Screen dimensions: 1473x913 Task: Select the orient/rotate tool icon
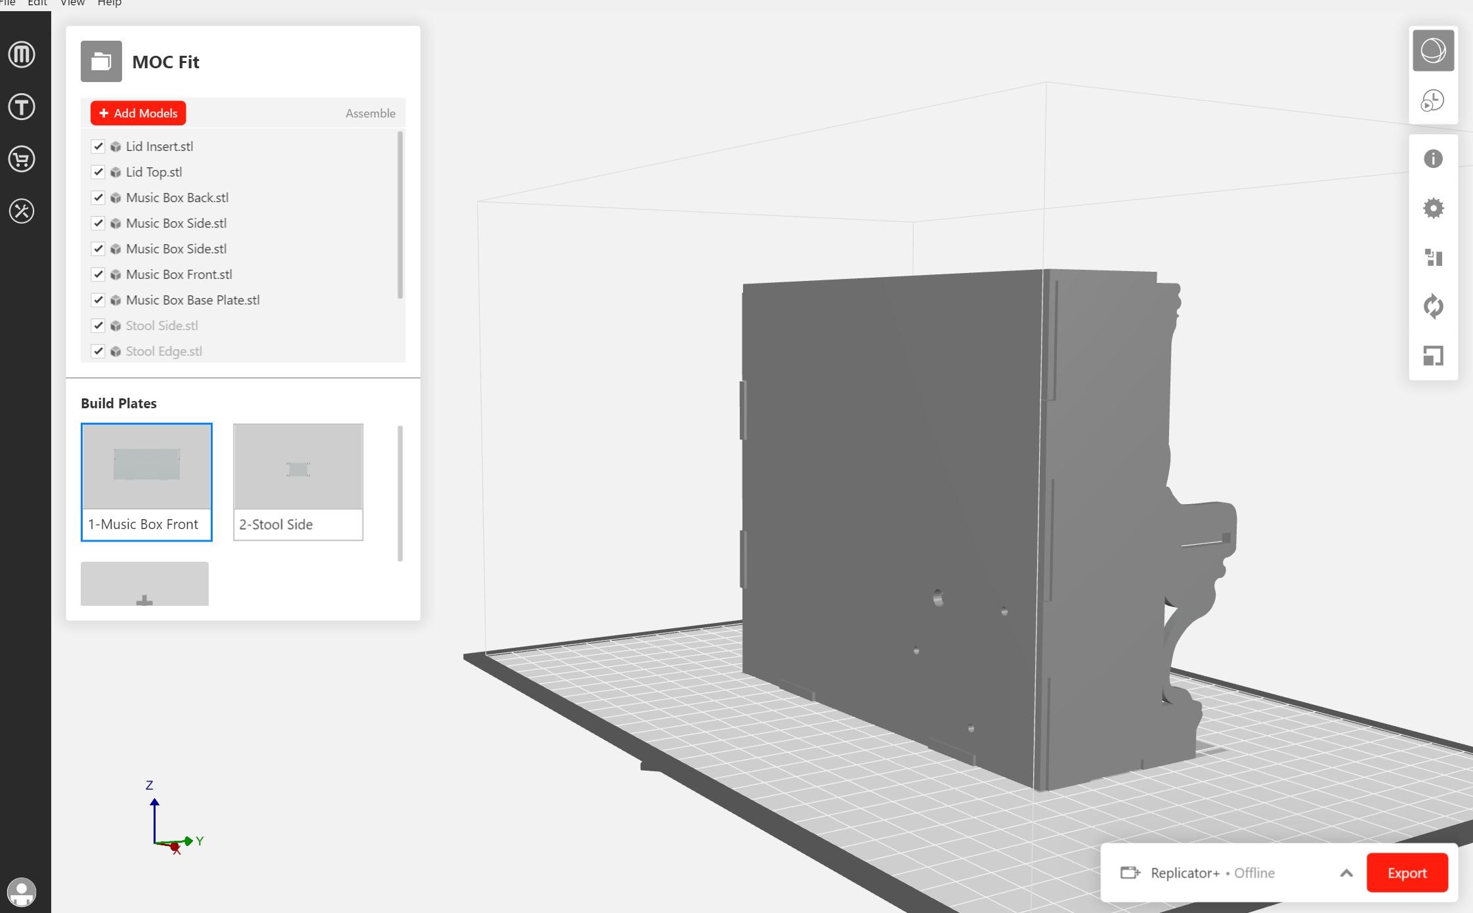1432,307
